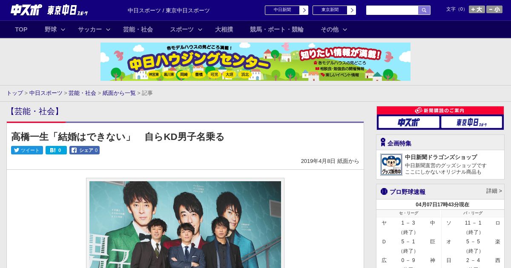Click the Chunichi Sports (中スポ) header logo
Viewport: 511px width, 268px height.
pyautogui.click(x=26, y=10)
